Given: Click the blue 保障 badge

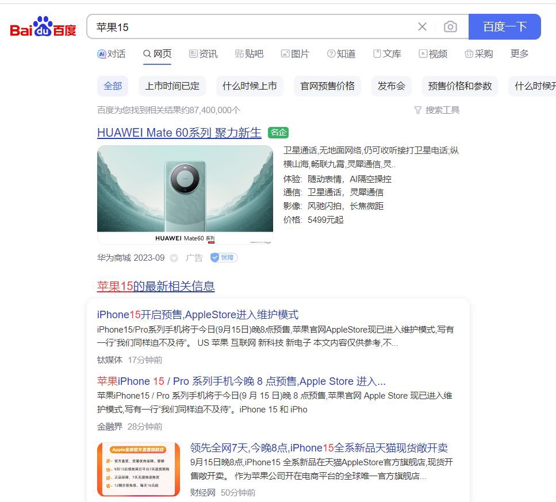Looking at the screenshot, I should (224, 257).
